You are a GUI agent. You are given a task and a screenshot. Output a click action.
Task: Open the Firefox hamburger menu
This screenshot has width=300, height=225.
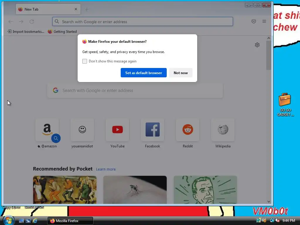tap(264, 21)
